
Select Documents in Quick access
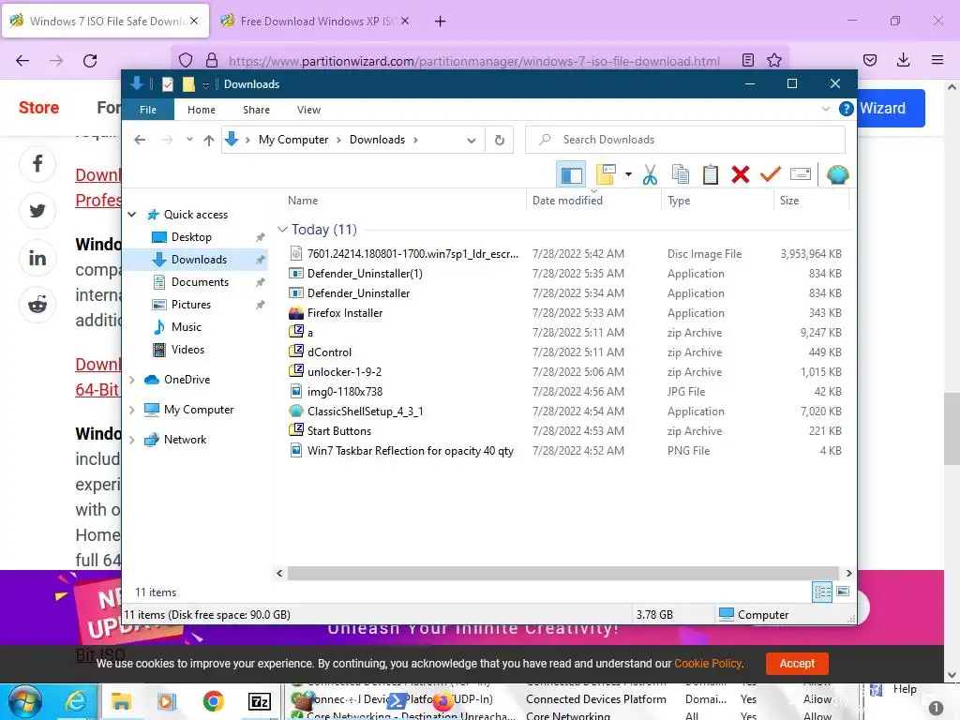point(200,282)
